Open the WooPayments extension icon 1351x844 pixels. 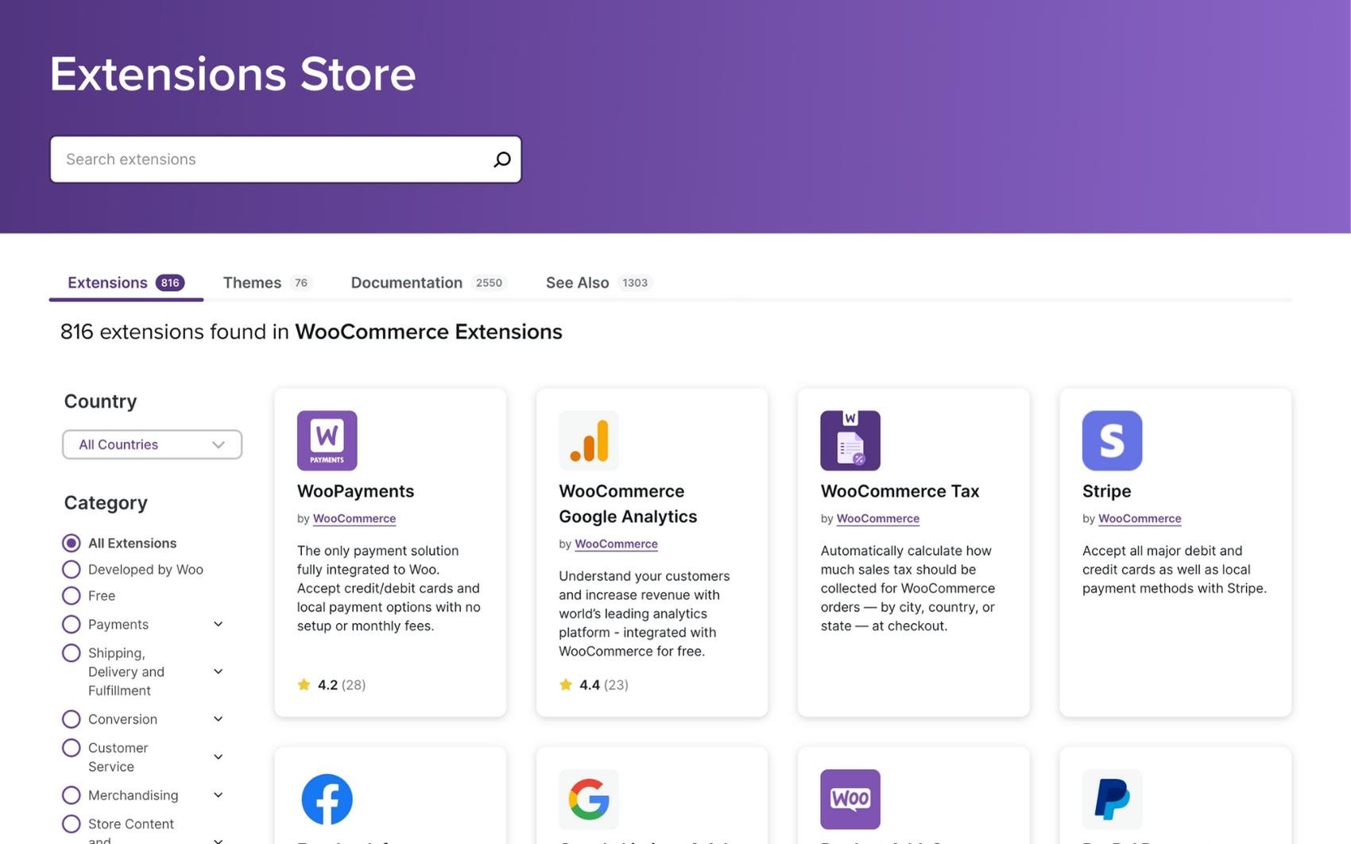(x=327, y=440)
